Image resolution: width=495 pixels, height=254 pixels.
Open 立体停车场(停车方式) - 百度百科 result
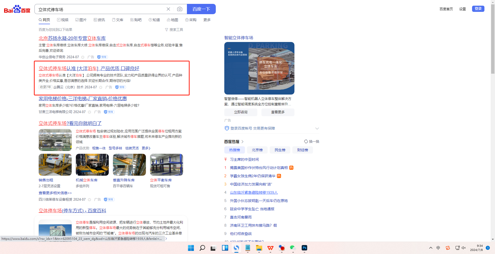pos(72,211)
